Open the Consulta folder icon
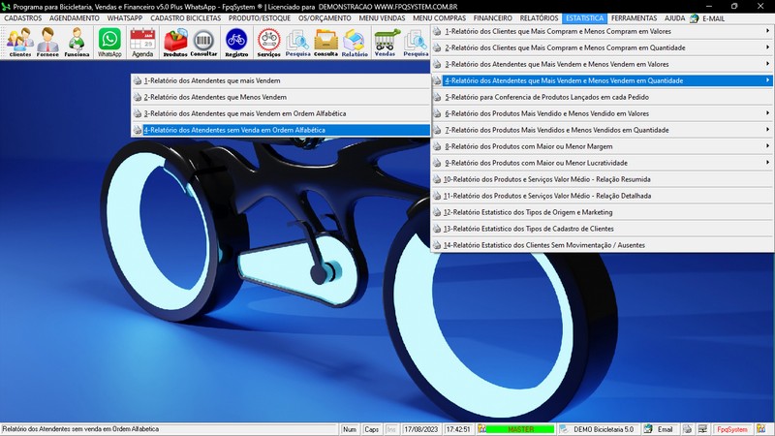The height and width of the screenshot is (436, 775). pyautogui.click(x=326, y=43)
